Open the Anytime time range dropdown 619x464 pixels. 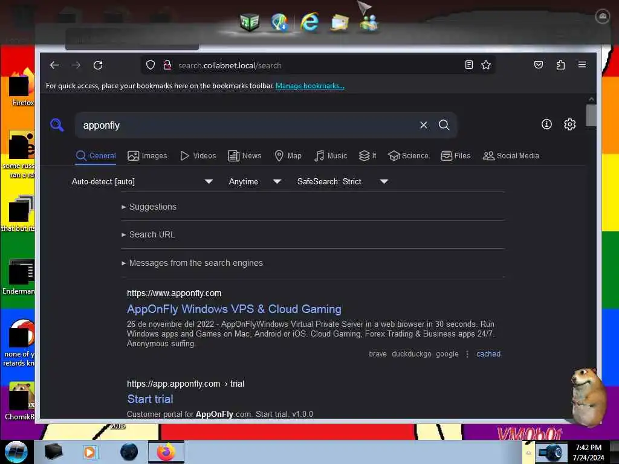[x=255, y=181]
